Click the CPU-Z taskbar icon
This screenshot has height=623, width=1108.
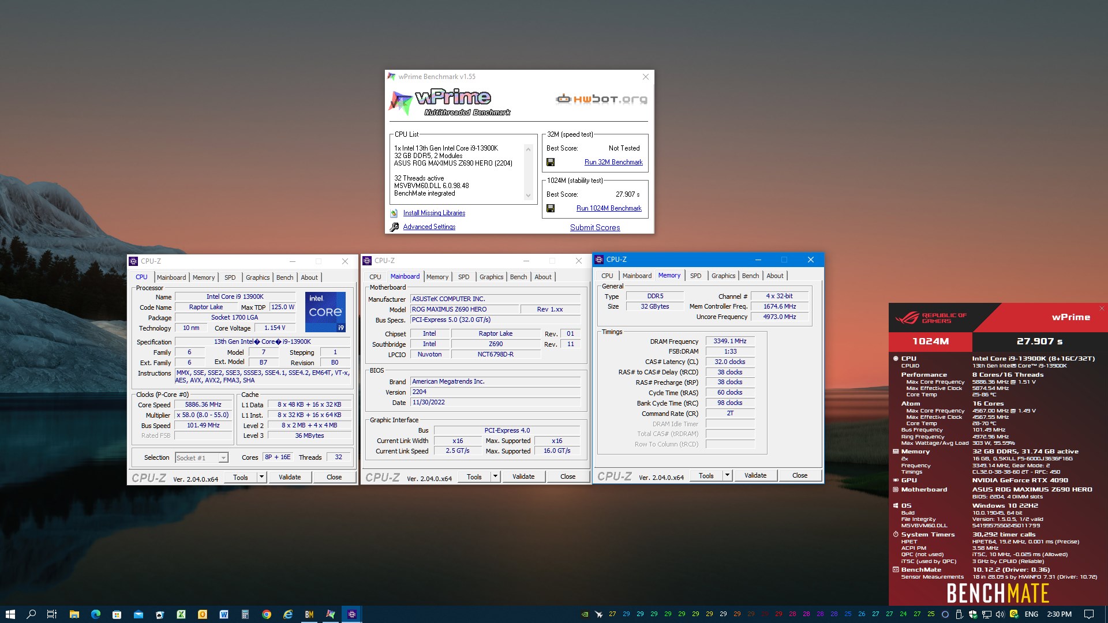click(351, 614)
